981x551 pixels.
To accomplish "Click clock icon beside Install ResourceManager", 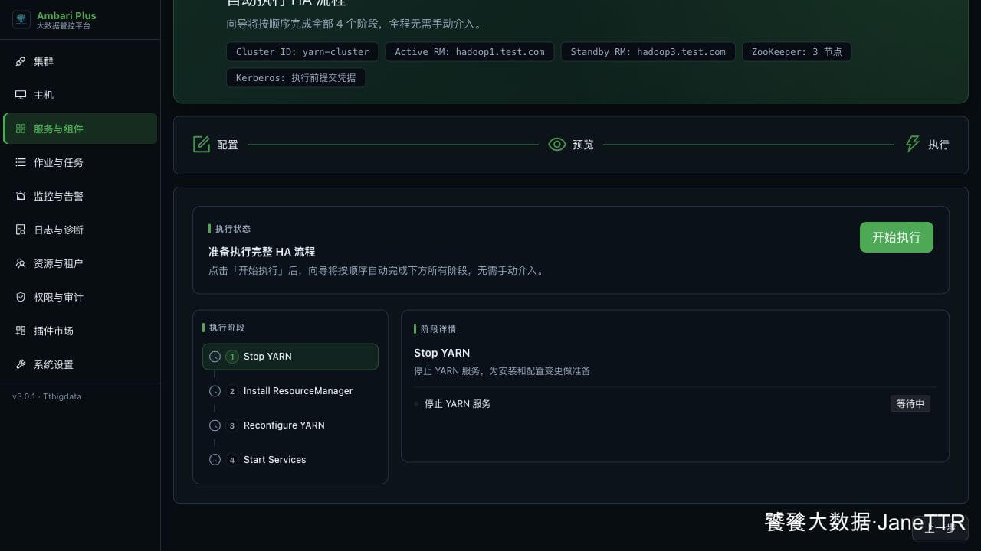I will click(x=215, y=391).
